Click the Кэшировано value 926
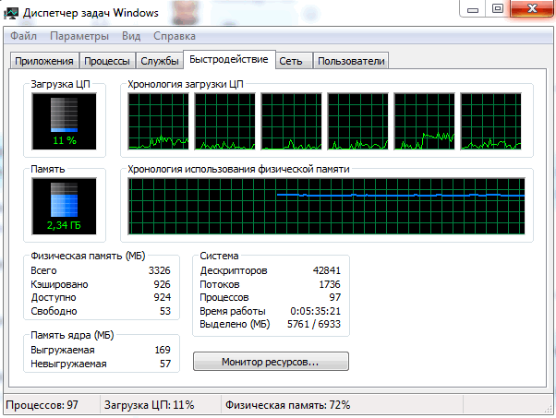Image resolution: width=556 pixels, height=418 pixels. pos(162,284)
